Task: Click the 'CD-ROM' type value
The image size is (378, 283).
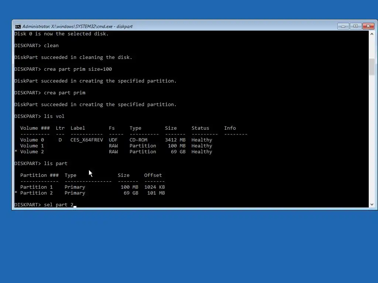Action: coord(138,140)
